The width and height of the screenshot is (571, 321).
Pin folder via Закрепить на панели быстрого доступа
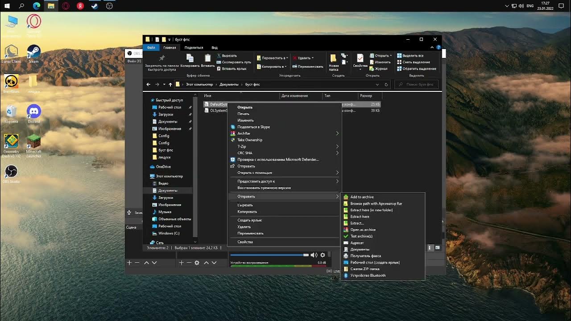(x=161, y=63)
